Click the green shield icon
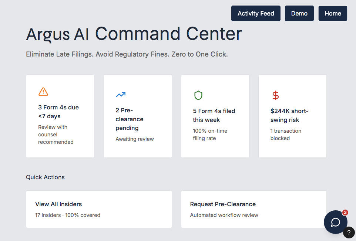This screenshot has height=241, width=356. tap(198, 95)
